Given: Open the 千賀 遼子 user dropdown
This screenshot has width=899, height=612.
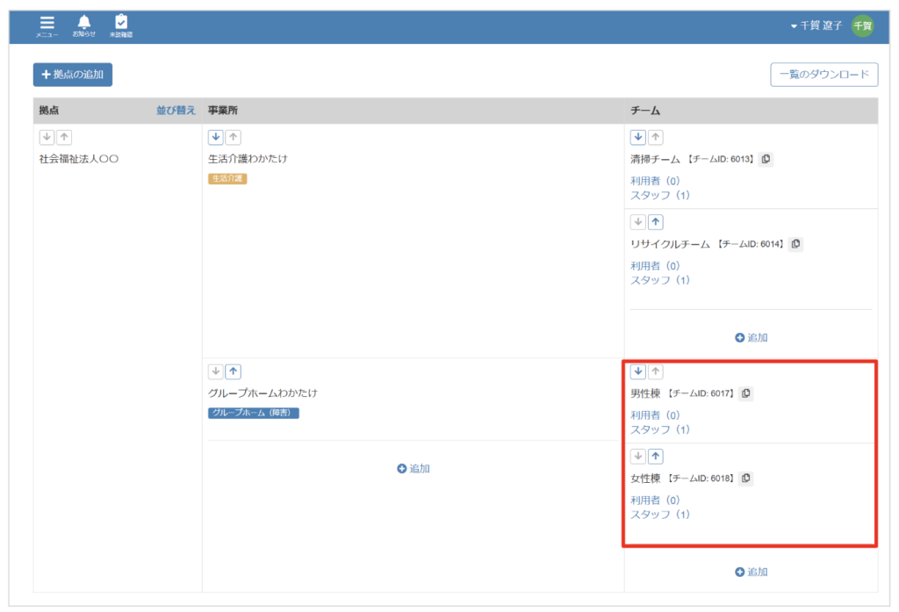Looking at the screenshot, I should [x=816, y=25].
